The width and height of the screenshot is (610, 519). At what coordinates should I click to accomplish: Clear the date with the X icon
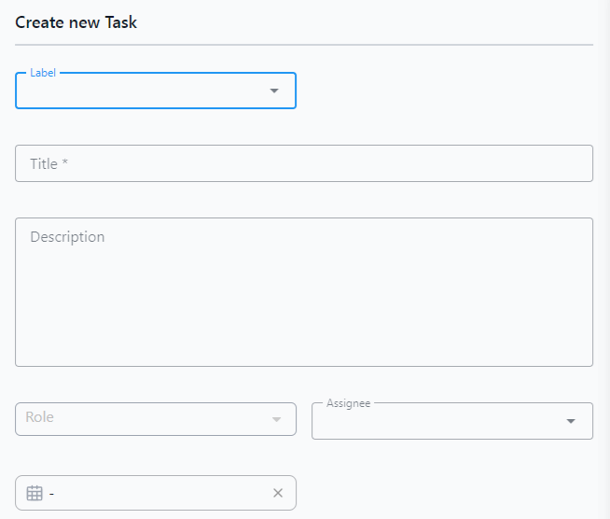tap(278, 493)
